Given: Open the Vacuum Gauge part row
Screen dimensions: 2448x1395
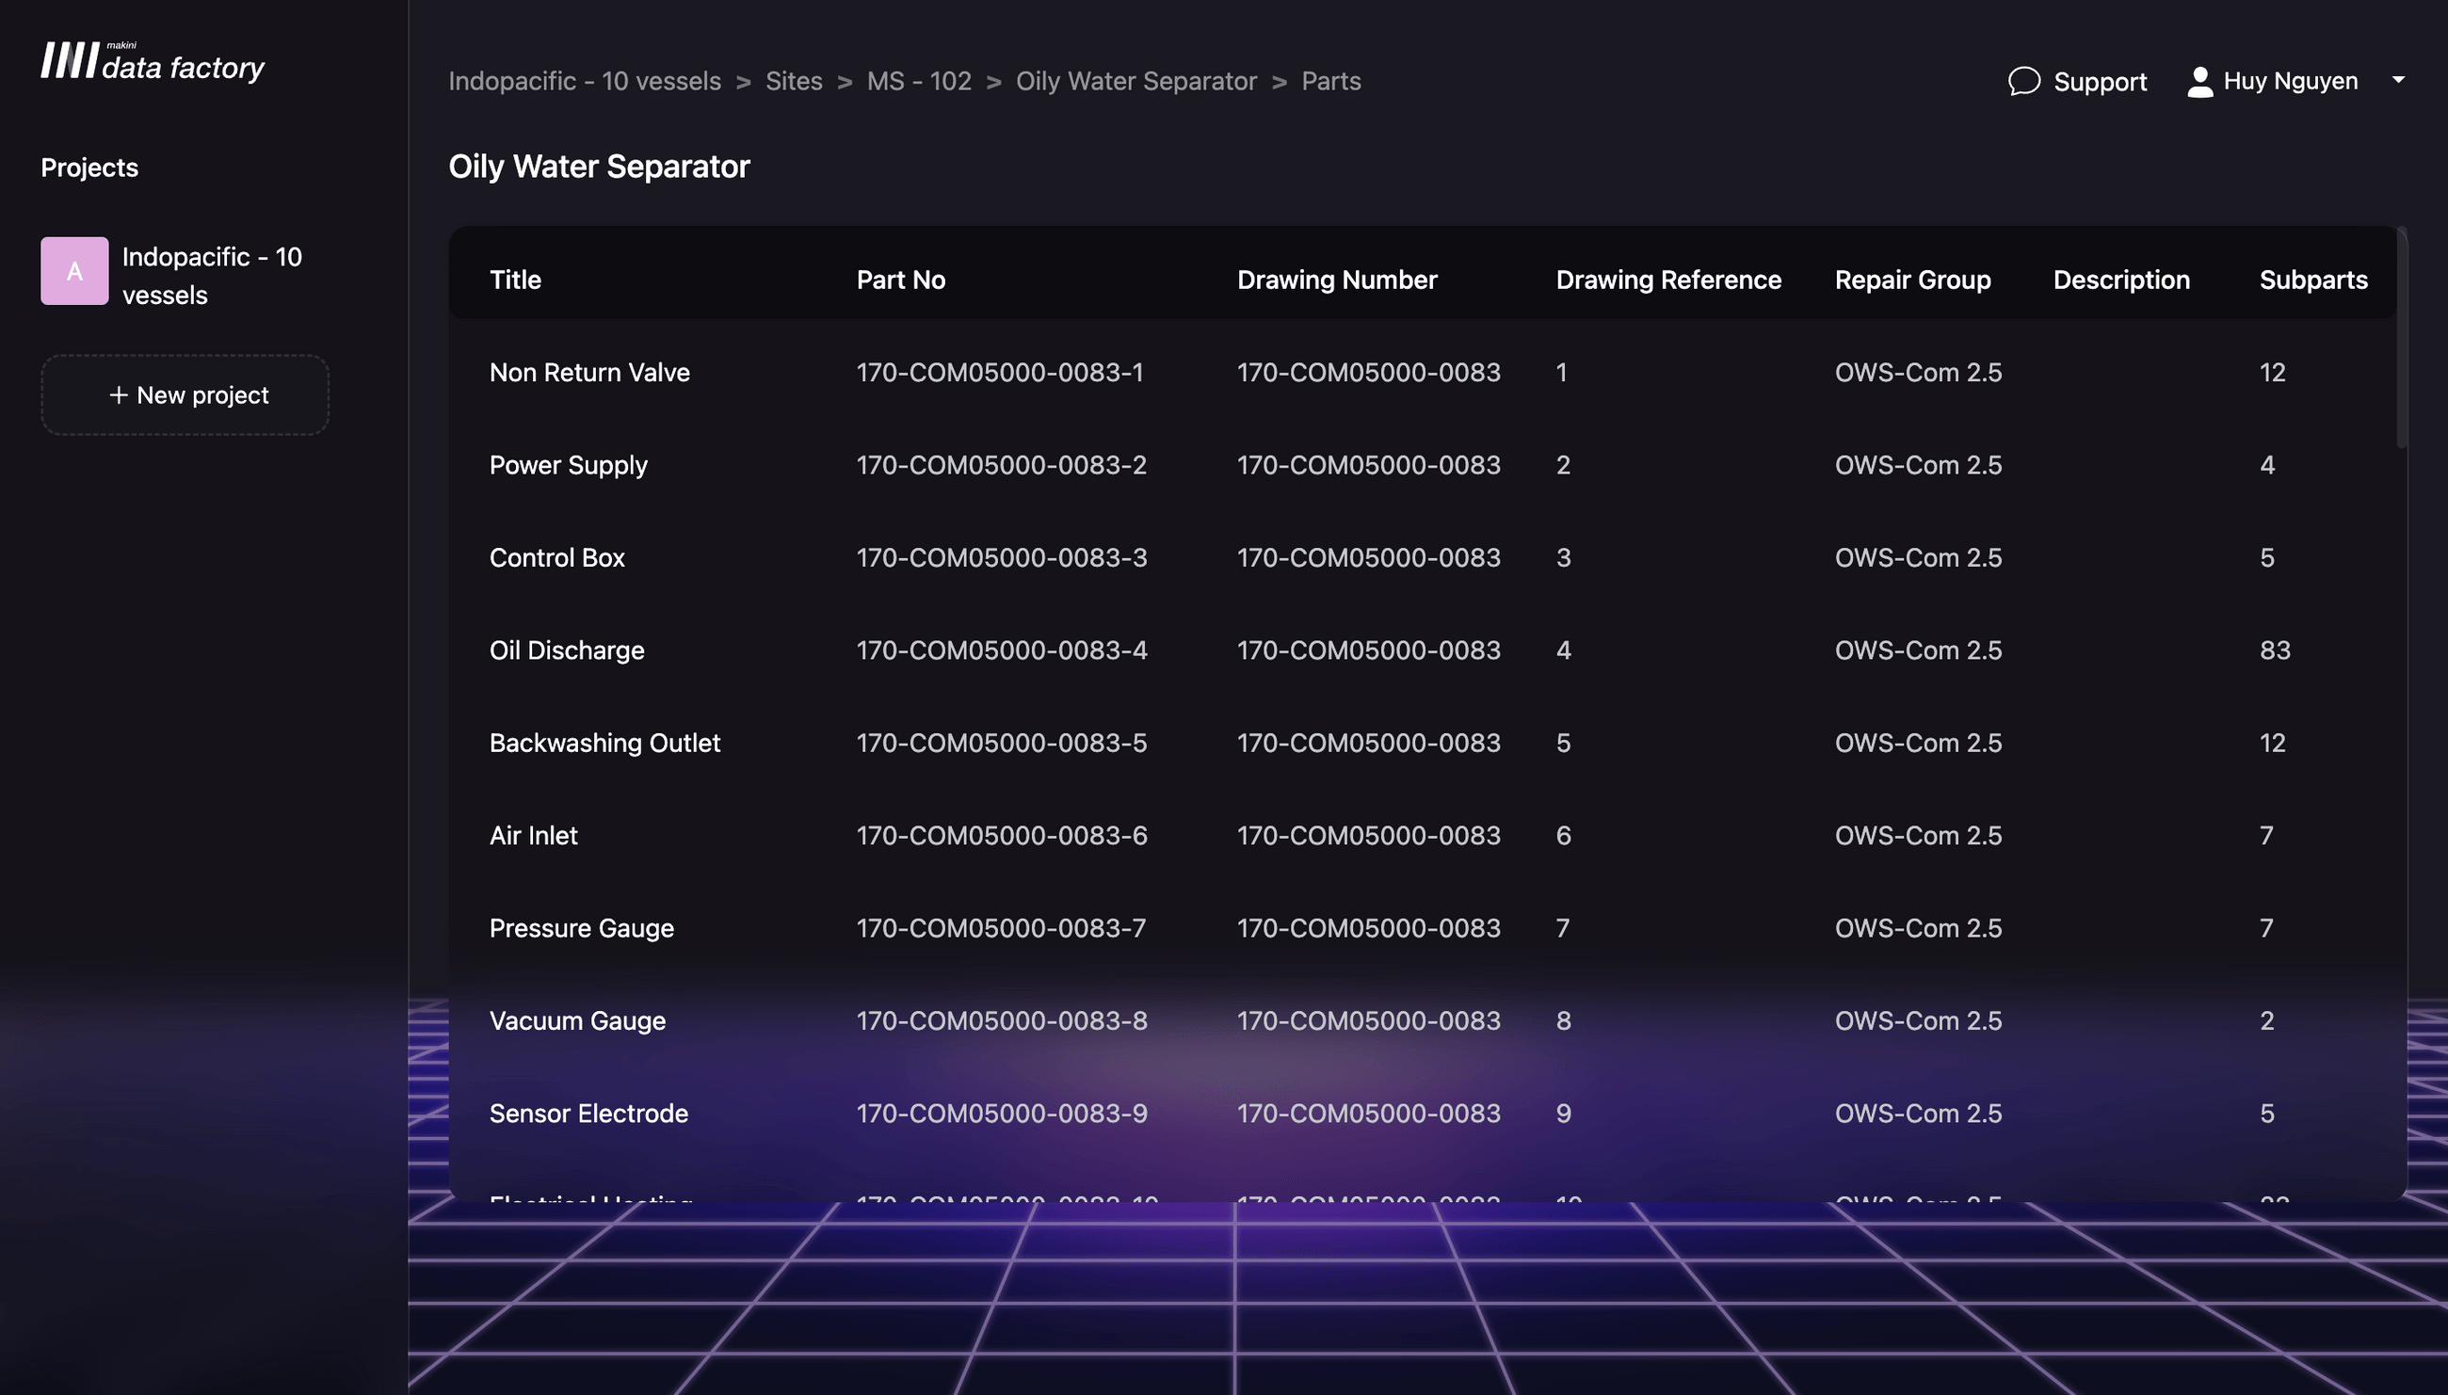Looking at the screenshot, I should coord(577,1021).
